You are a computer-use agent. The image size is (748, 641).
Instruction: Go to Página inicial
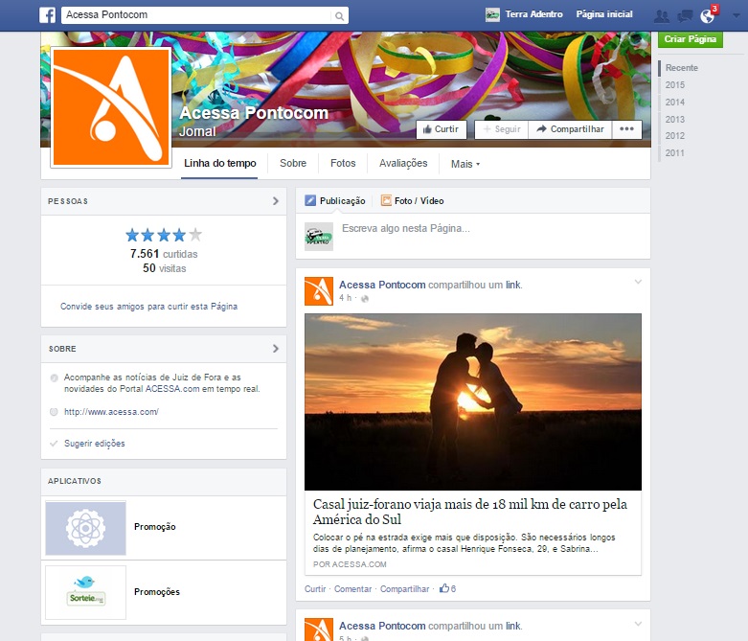point(604,14)
